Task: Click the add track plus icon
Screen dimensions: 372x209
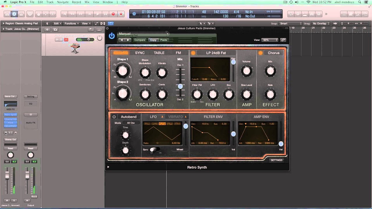Action: [x=47, y=29]
